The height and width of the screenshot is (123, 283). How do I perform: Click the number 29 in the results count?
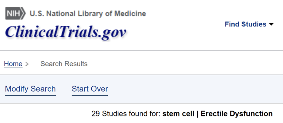95,114
